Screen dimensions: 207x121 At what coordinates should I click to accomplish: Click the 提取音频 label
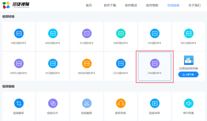(120, 113)
